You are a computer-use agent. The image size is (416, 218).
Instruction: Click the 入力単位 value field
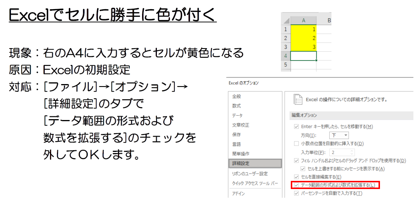coord(339,152)
